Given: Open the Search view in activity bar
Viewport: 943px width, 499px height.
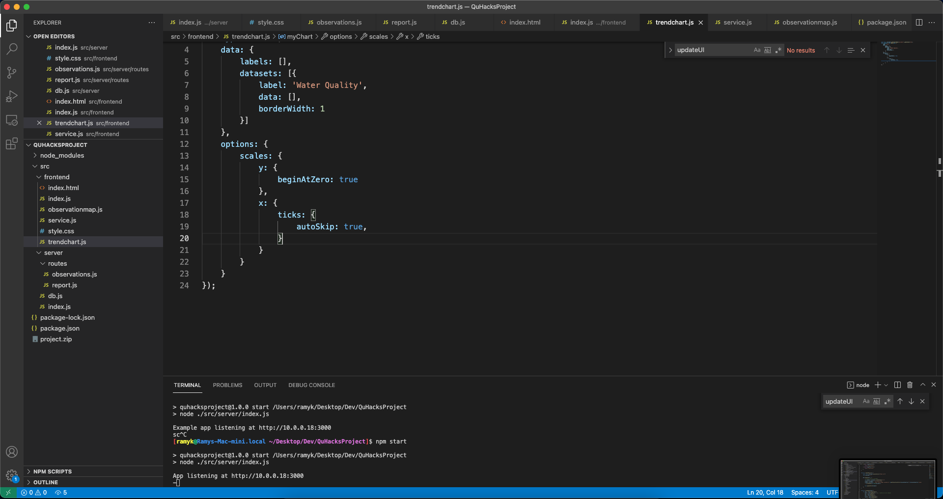Looking at the screenshot, I should [x=12, y=49].
